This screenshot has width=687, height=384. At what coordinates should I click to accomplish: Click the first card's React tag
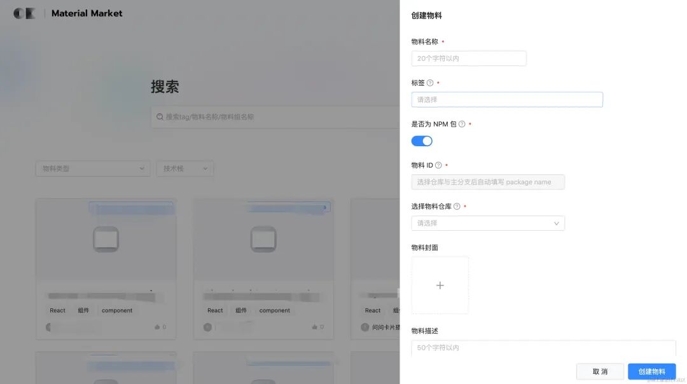(57, 310)
